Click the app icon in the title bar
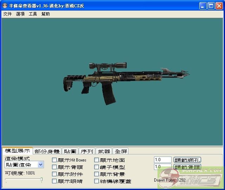Viewport: 225px width, 190px height. (5, 6)
